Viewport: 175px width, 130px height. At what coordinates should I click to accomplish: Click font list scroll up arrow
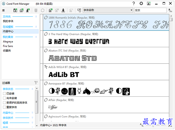[x=171, y=16]
